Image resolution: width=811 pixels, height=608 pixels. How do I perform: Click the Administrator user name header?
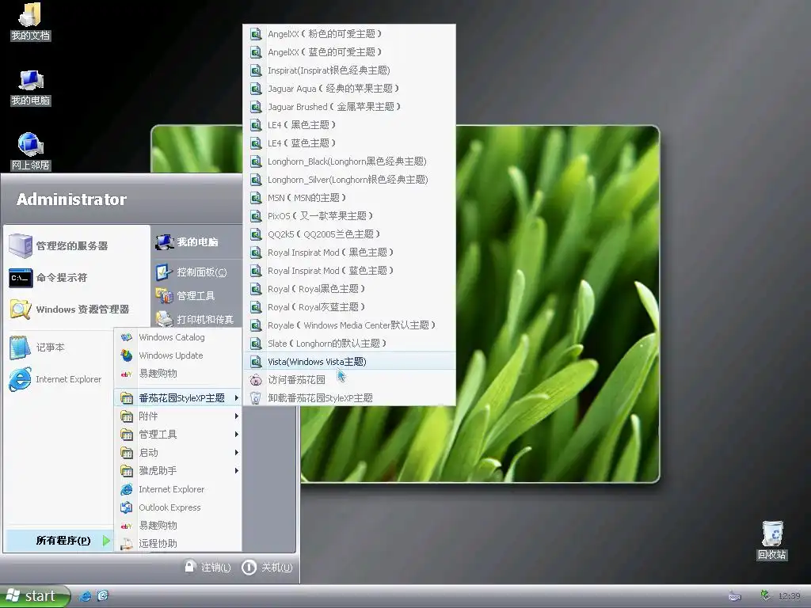[71, 199]
